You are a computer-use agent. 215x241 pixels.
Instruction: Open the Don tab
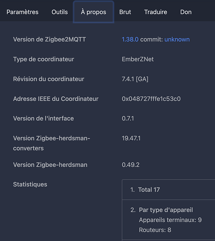point(186,12)
